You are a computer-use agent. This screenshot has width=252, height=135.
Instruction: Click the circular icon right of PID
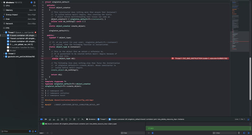34,3
